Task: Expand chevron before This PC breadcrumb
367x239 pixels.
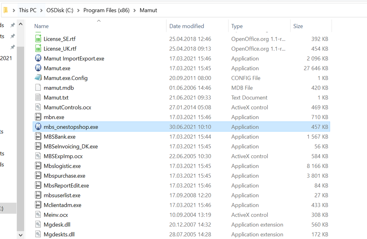Action: pyautogui.click(x=14, y=10)
